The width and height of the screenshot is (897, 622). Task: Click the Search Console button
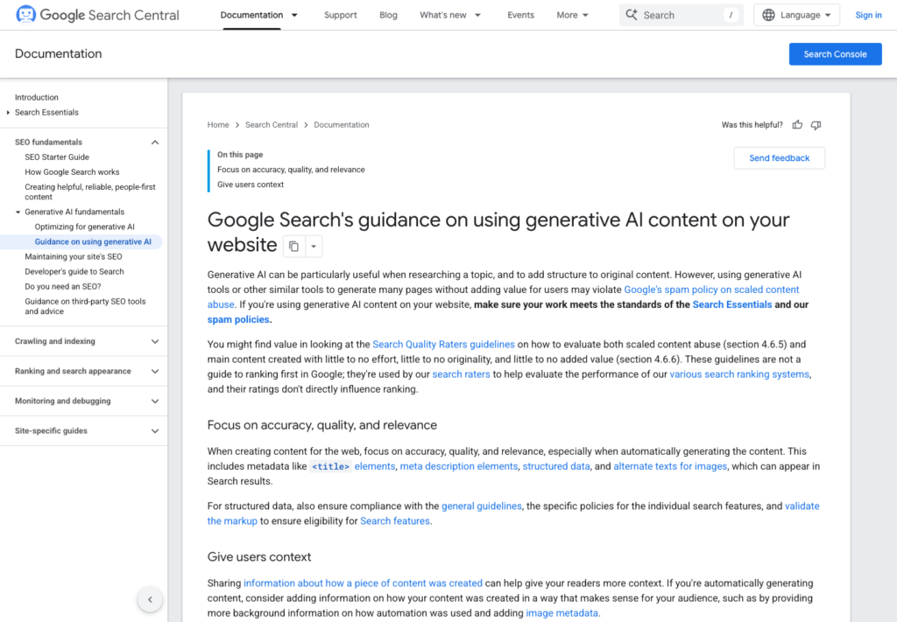[x=835, y=54]
